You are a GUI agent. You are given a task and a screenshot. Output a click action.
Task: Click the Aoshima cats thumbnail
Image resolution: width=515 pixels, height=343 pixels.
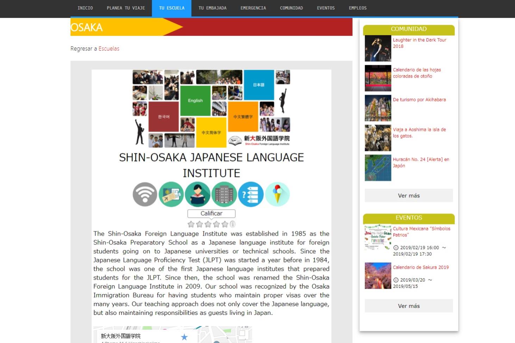pos(378,138)
